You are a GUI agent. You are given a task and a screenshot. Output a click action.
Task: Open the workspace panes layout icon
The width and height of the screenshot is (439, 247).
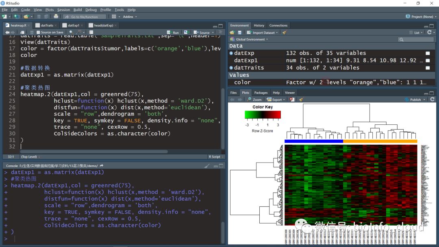(x=114, y=17)
